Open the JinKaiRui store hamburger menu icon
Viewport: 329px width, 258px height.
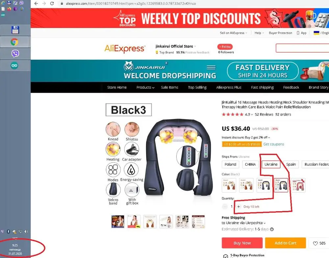click(x=211, y=67)
